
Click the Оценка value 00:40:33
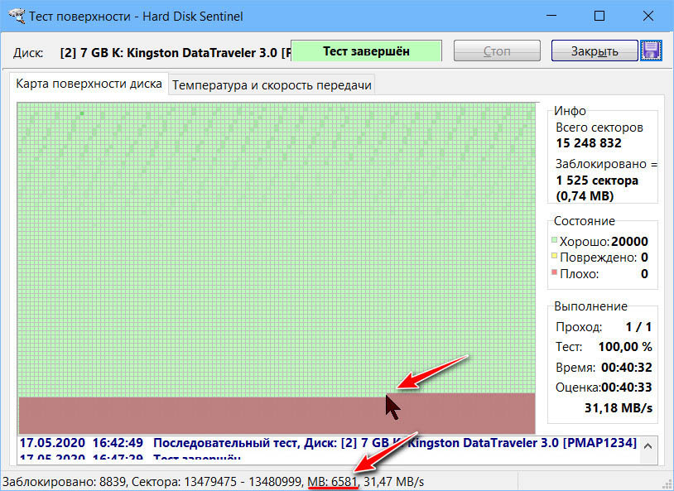(x=626, y=388)
